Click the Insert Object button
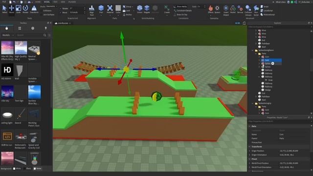Screen dimensions: 313x176 (x=226, y=10)
